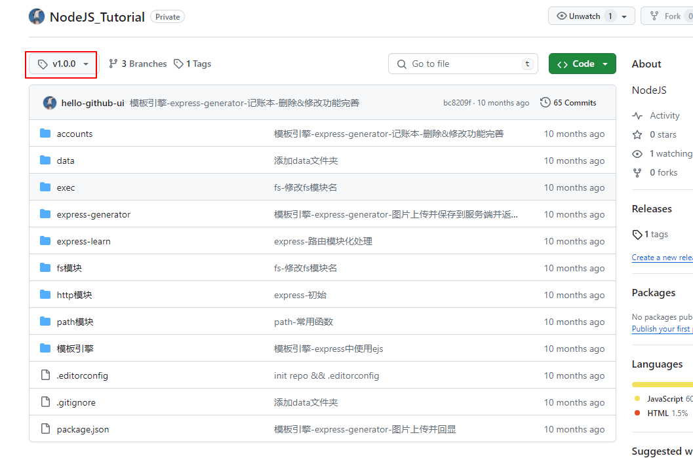
Task: Click the 模板引擎 folder icon
Action: click(45, 349)
